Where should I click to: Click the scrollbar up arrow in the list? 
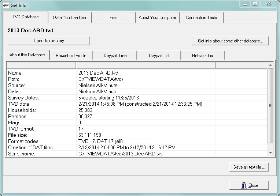point(270,65)
